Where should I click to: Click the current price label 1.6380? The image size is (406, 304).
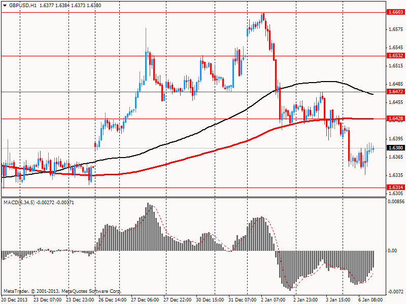point(396,147)
